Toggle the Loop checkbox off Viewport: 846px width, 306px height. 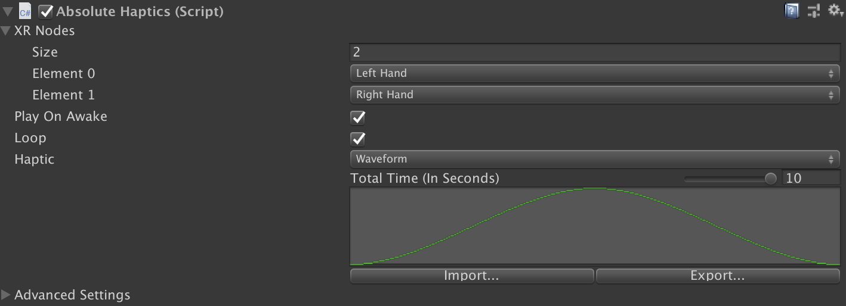(358, 138)
